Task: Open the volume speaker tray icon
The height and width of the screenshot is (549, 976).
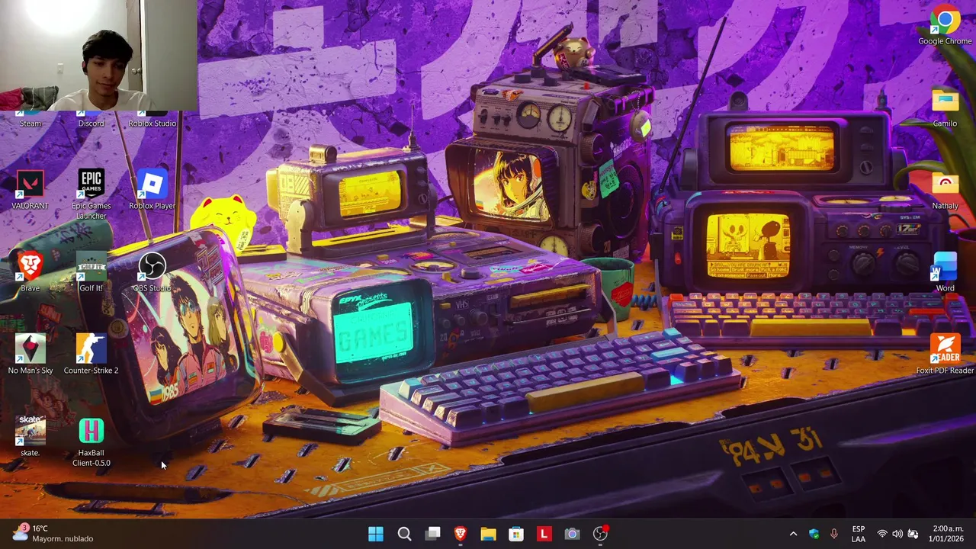Action: click(897, 534)
